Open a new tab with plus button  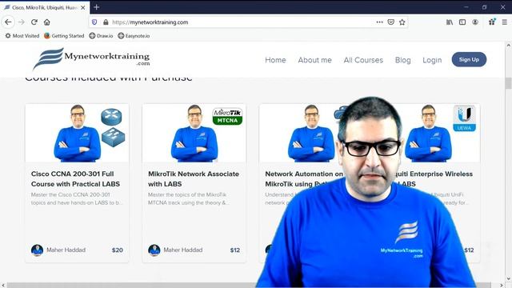coord(96,7)
